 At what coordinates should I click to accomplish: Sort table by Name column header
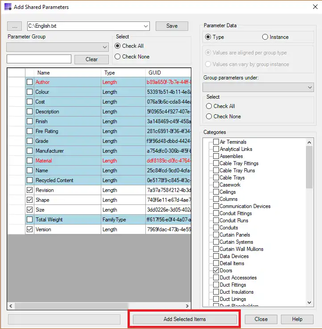(x=67, y=73)
